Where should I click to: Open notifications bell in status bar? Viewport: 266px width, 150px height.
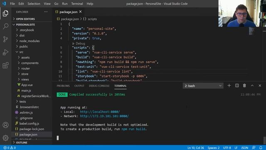point(261,147)
